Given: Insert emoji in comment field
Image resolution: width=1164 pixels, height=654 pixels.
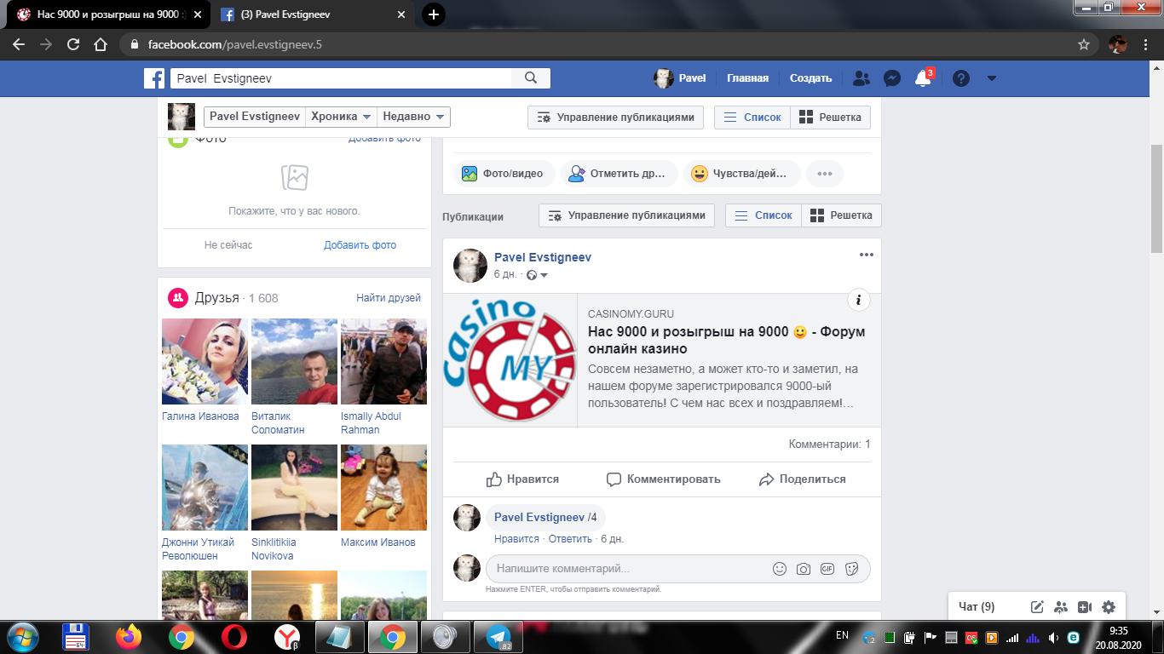Looking at the screenshot, I should click(779, 569).
